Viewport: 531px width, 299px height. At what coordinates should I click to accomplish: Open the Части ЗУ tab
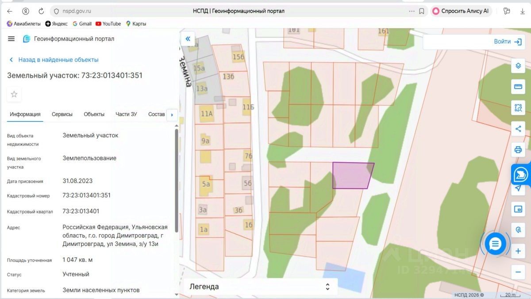(x=126, y=114)
